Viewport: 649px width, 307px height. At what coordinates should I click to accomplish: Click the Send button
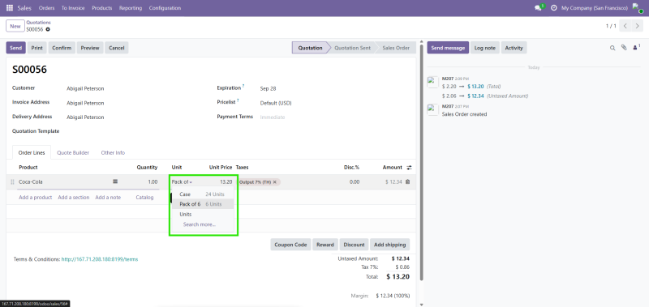coord(15,48)
